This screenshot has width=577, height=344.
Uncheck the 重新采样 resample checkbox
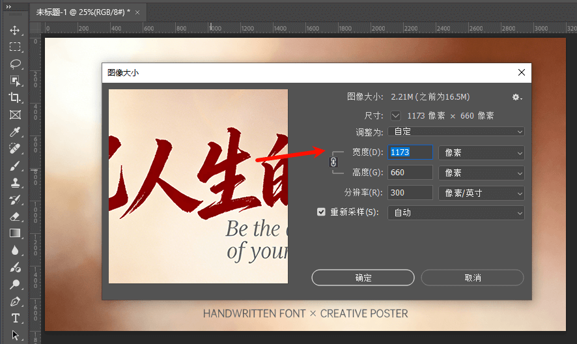[321, 212]
